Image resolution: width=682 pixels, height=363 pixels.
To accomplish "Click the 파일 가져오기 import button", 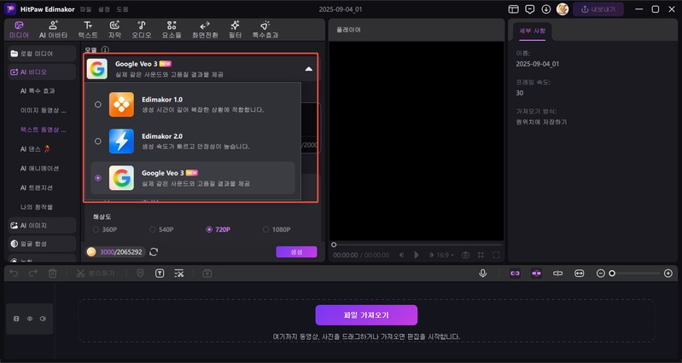I will [366, 315].
